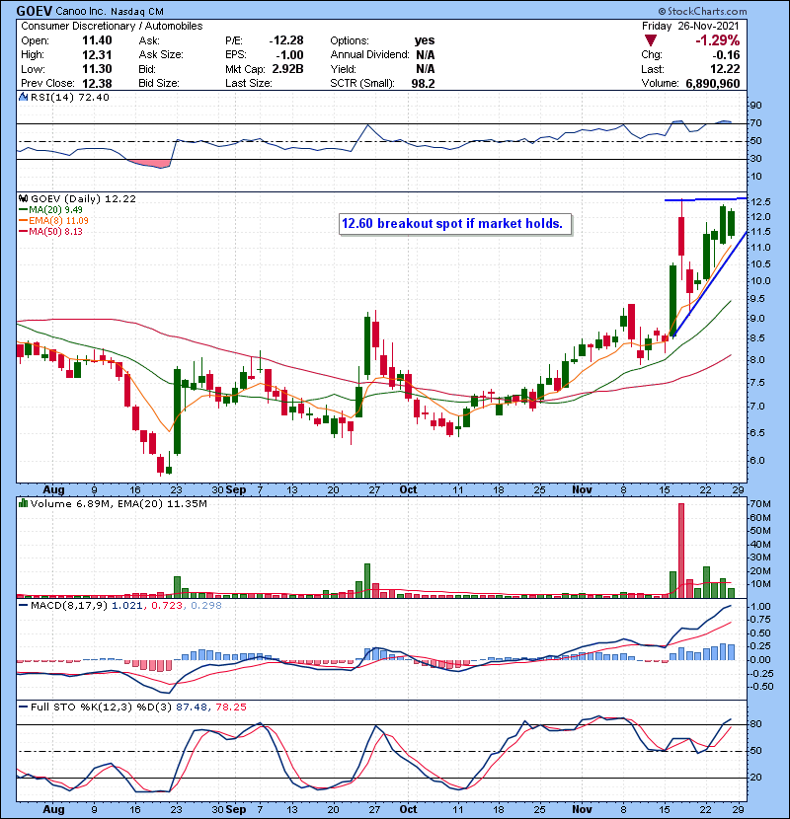This screenshot has width=790, height=819.
Task: Click the Options value "yes"
Action: tap(425, 40)
